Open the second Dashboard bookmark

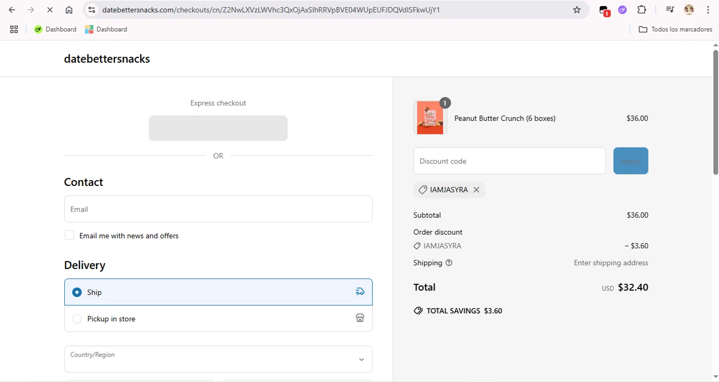pyautogui.click(x=106, y=29)
